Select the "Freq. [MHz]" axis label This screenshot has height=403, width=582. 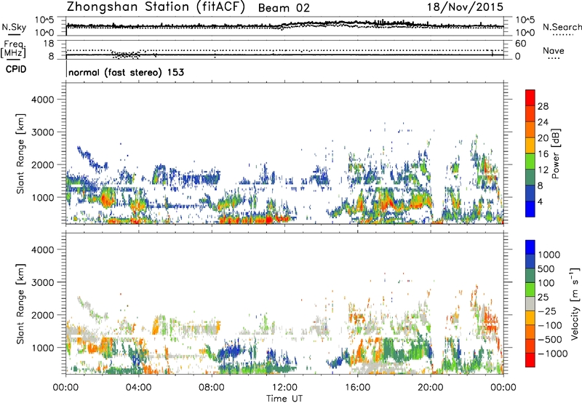pos(14,49)
